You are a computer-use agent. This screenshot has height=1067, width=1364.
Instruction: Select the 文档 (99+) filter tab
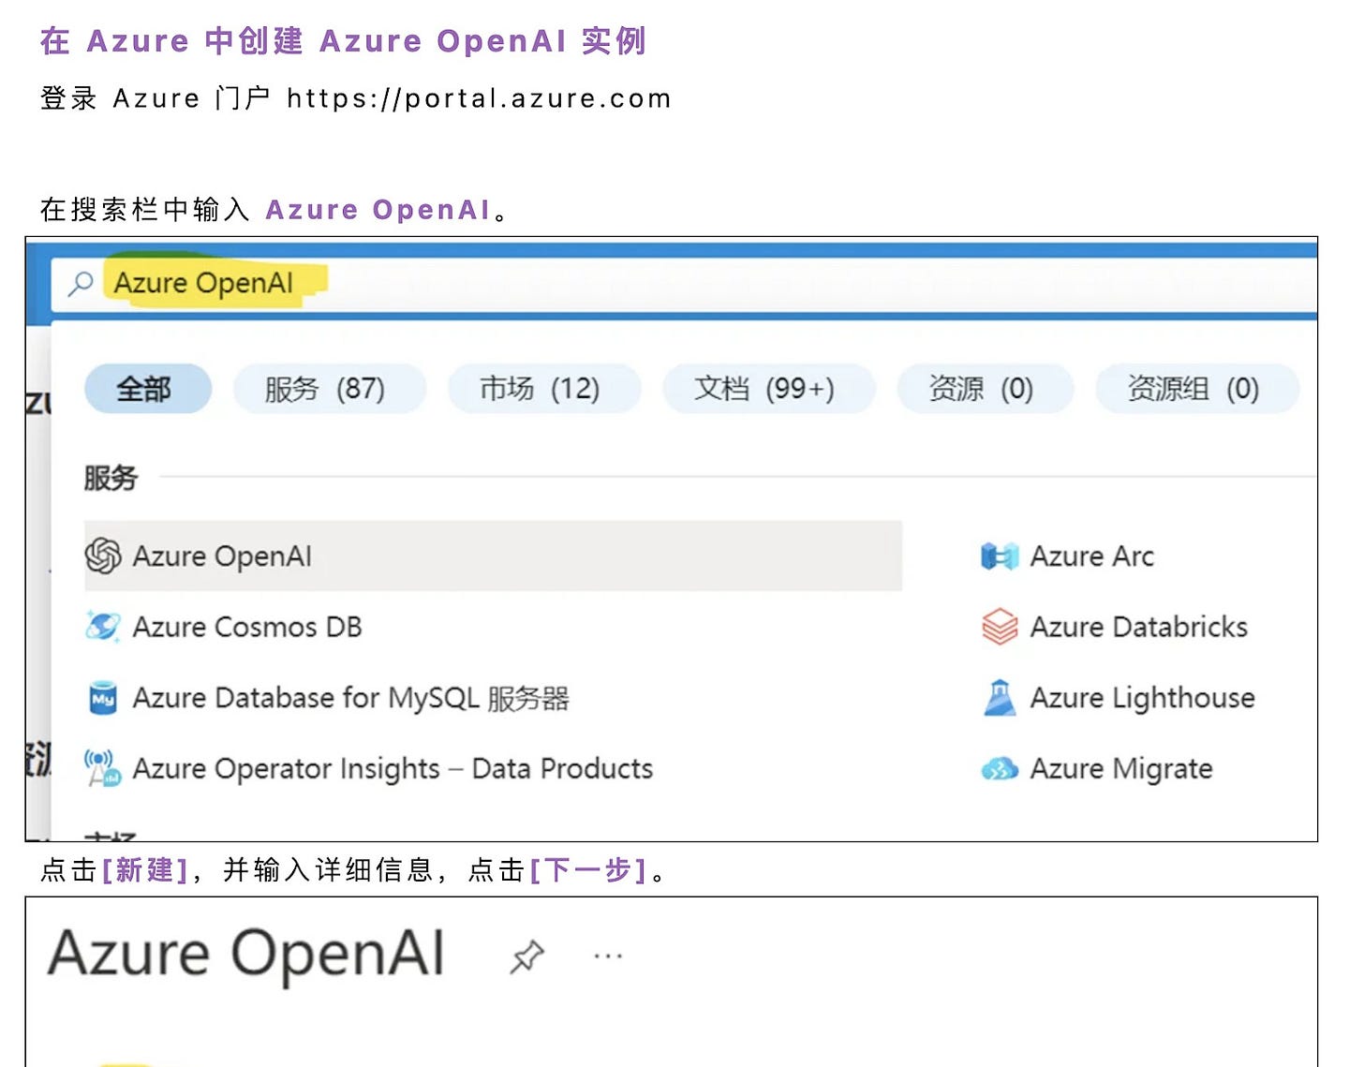pos(768,389)
